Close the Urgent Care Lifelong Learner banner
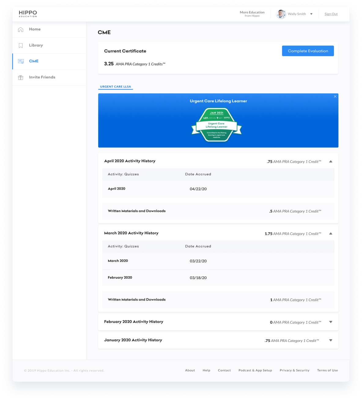 (x=335, y=96)
